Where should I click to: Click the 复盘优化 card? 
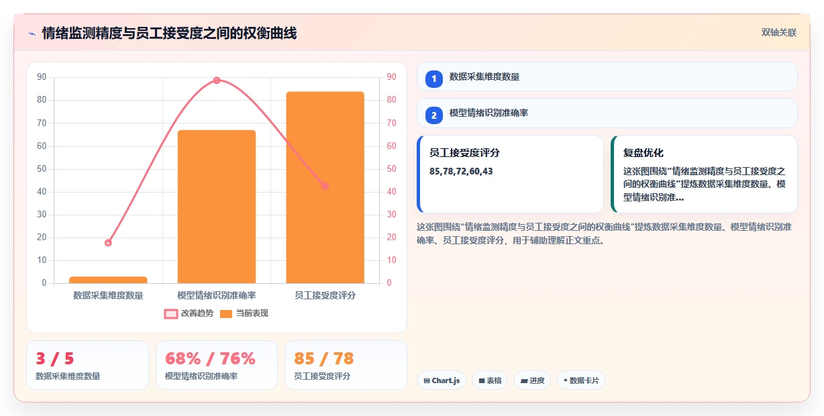coord(704,174)
